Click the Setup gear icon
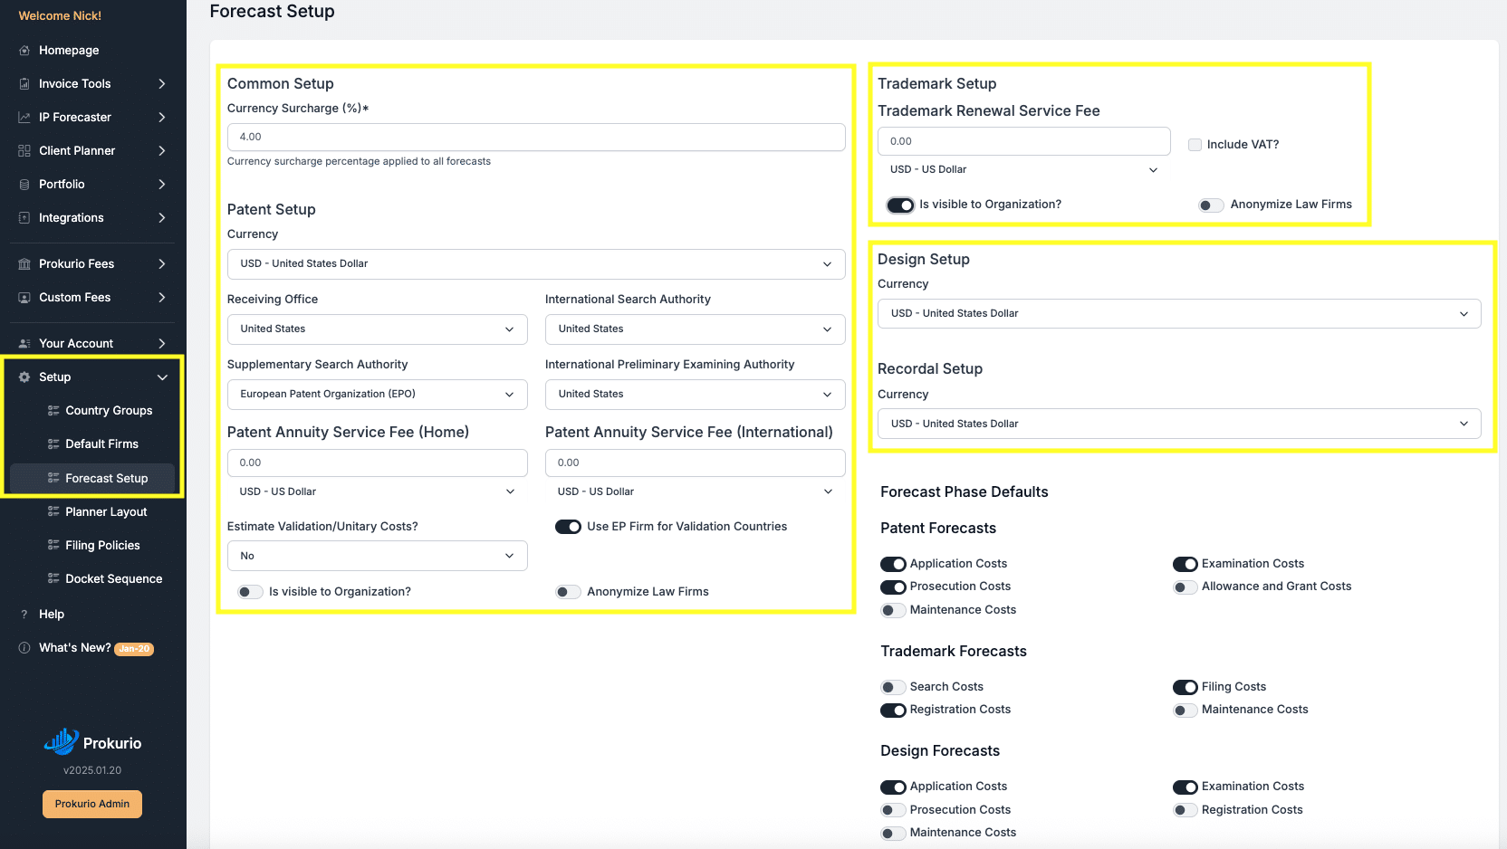This screenshot has width=1507, height=849. (24, 377)
